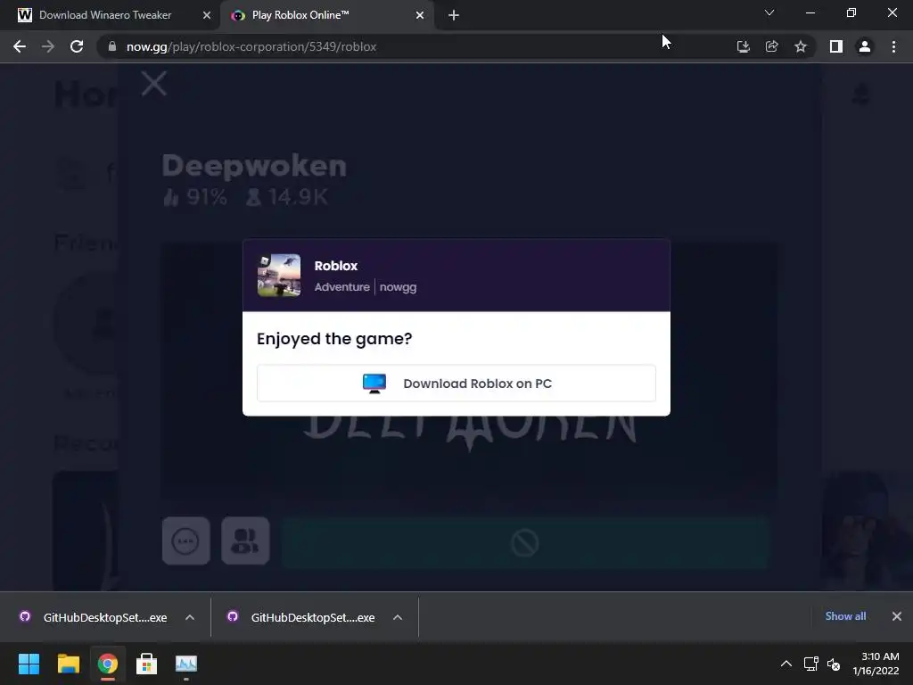Click the muted volume tray icon
The height and width of the screenshot is (685, 913).
(x=834, y=664)
